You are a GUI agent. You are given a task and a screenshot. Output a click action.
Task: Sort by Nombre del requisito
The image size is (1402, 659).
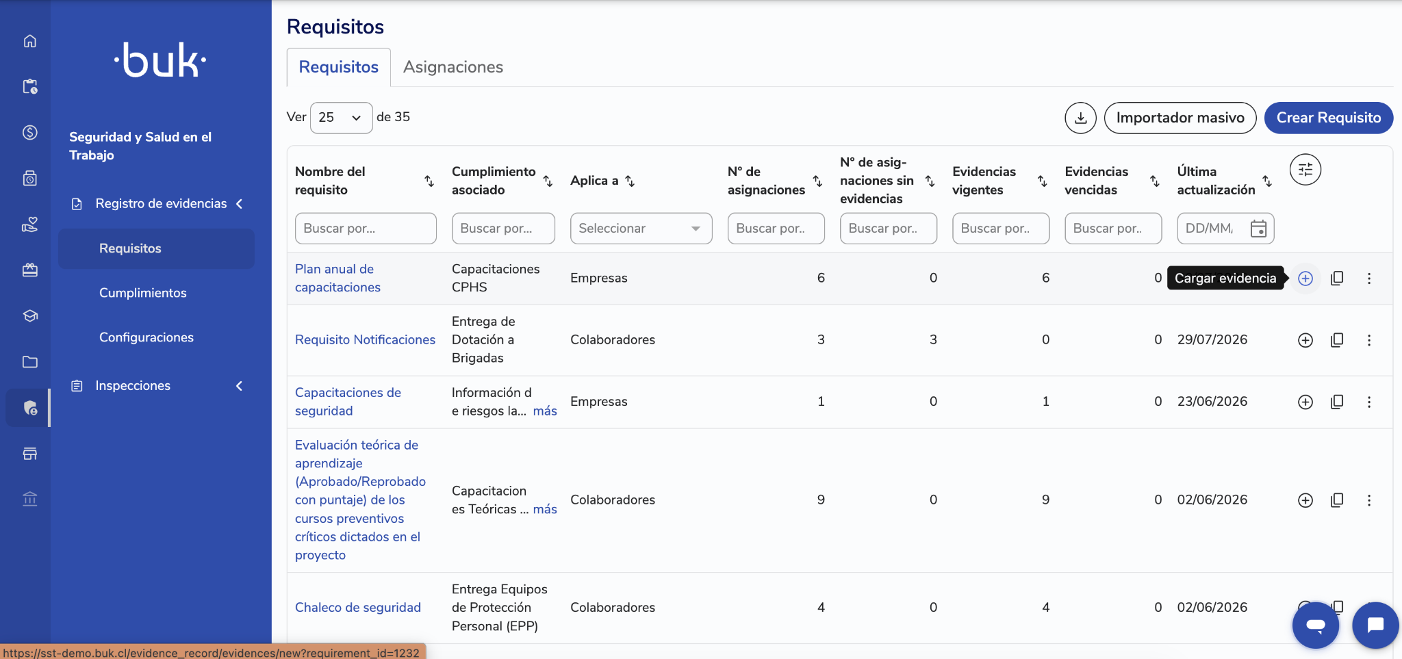[429, 181]
